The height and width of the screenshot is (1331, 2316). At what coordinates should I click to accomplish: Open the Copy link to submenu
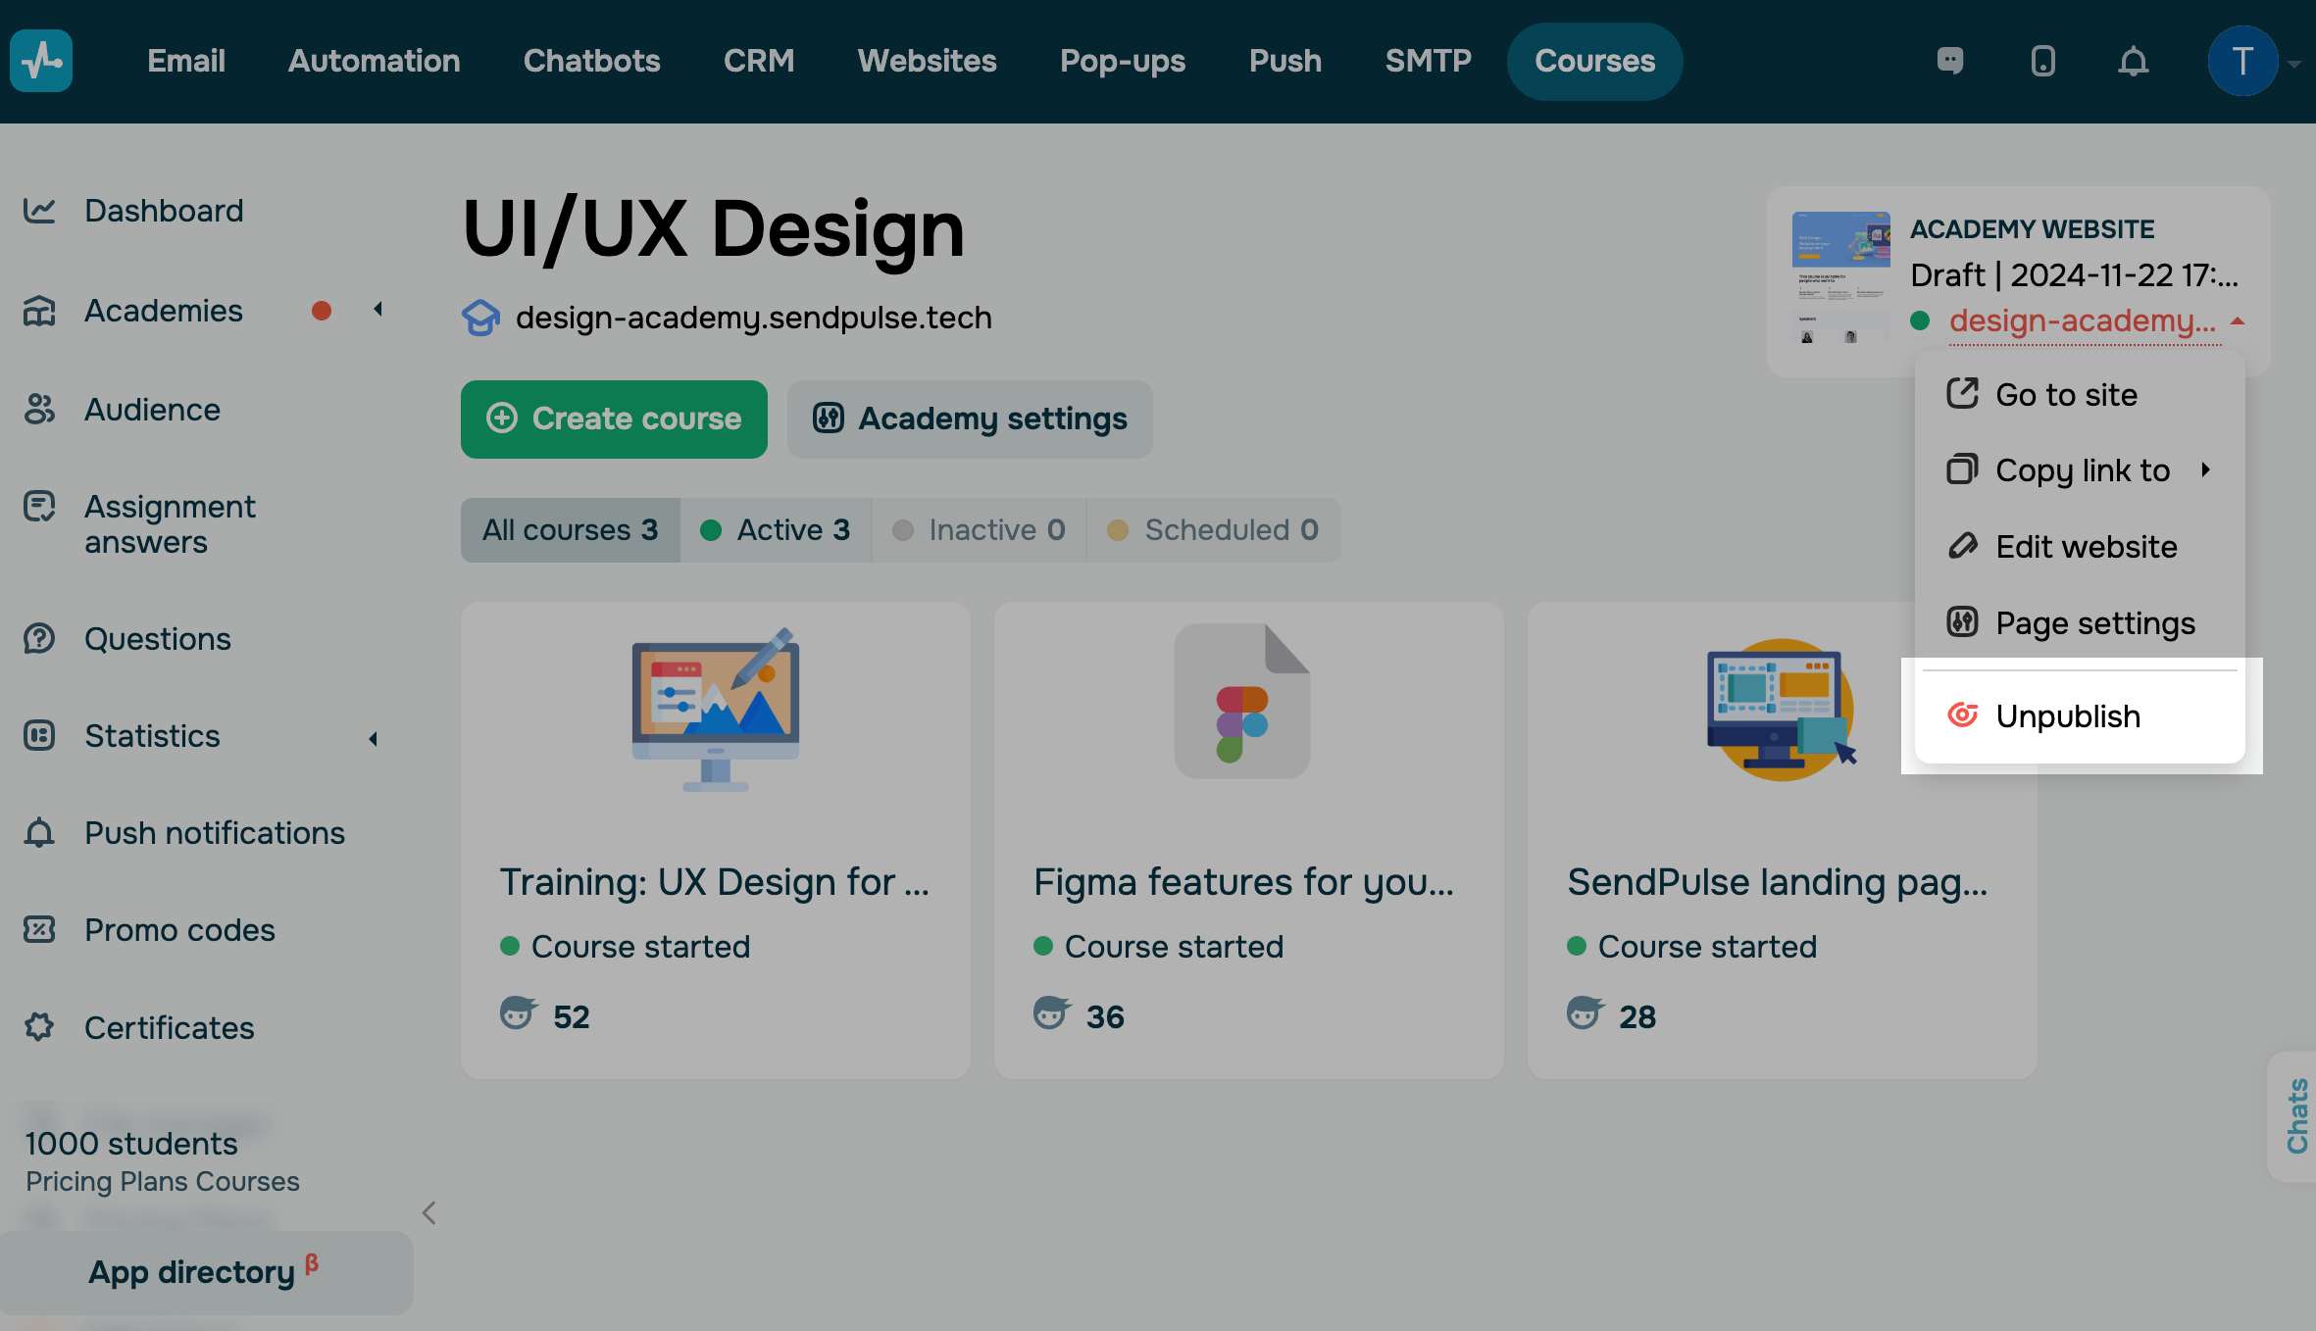[2082, 470]
